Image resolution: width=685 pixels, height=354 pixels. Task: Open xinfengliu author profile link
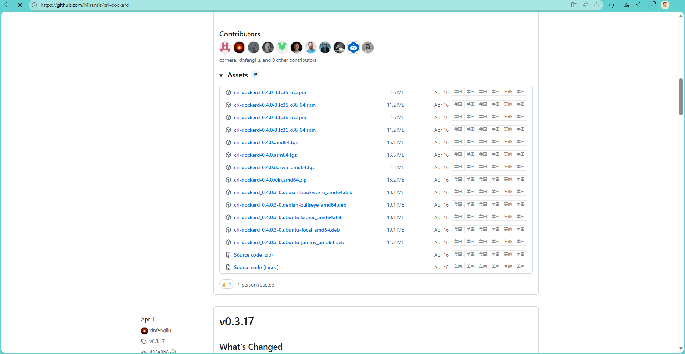coord(160,330)
